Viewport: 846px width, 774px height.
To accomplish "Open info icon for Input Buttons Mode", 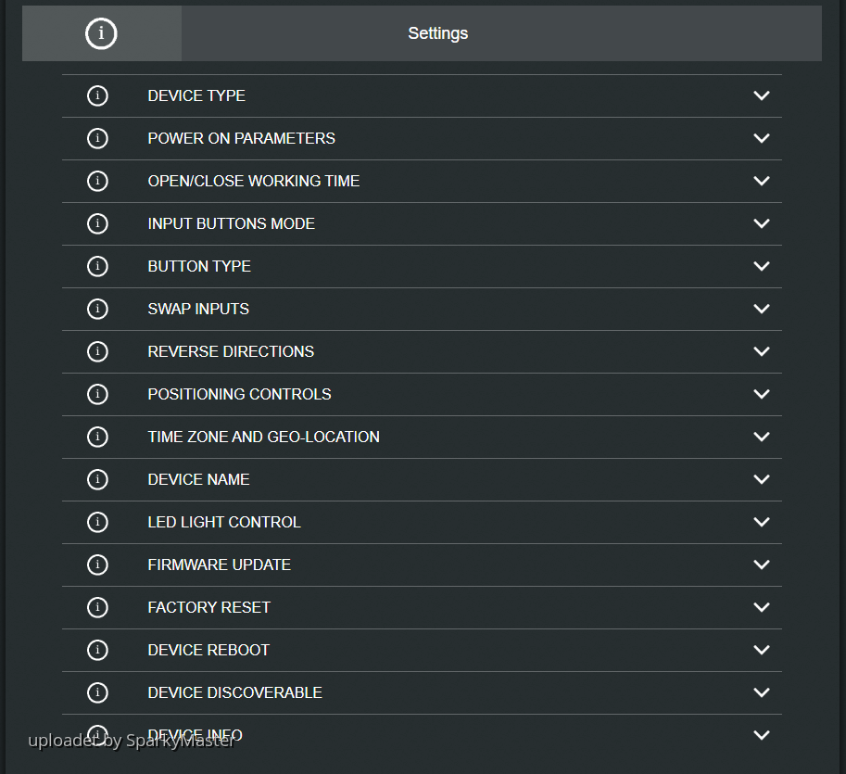I will tap(97, 223).
